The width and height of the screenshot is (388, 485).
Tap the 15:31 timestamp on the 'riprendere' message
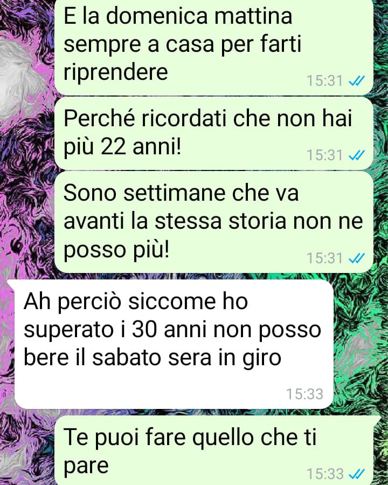(x=324, y=81)
